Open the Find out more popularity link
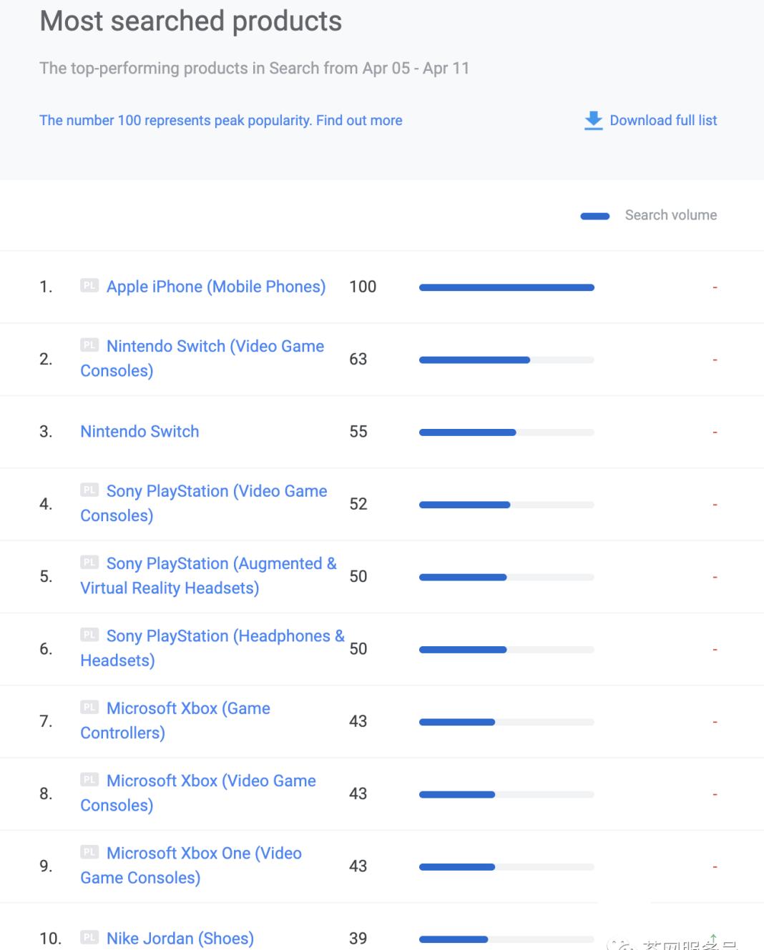 point(359,120)
